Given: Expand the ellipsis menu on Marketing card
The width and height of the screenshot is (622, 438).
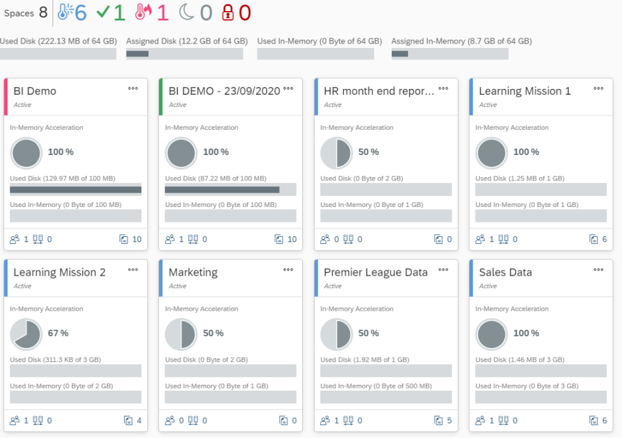Looking at the screenshot, I should click(x=288, y=270).
